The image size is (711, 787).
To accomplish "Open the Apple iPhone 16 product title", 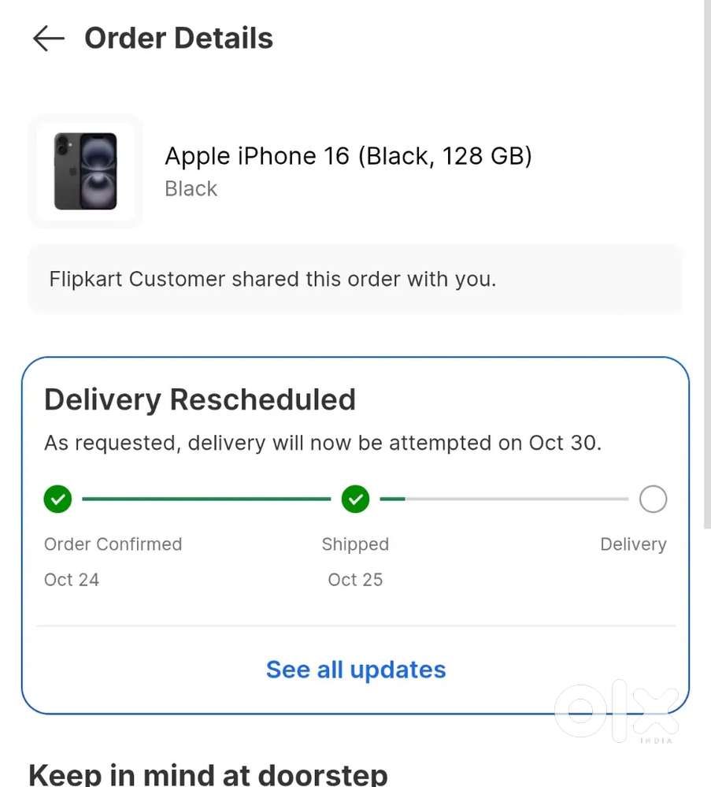I will point(348,156).
